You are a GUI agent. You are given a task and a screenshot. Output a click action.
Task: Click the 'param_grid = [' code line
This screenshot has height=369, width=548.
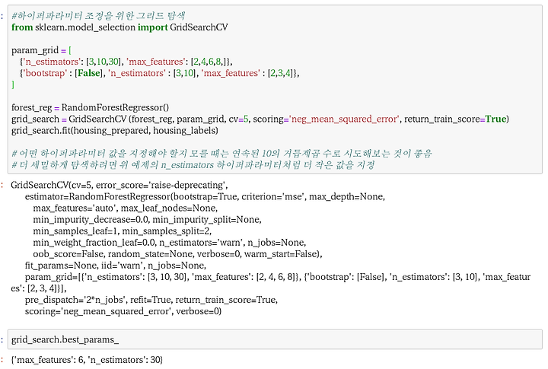[41, 50]
